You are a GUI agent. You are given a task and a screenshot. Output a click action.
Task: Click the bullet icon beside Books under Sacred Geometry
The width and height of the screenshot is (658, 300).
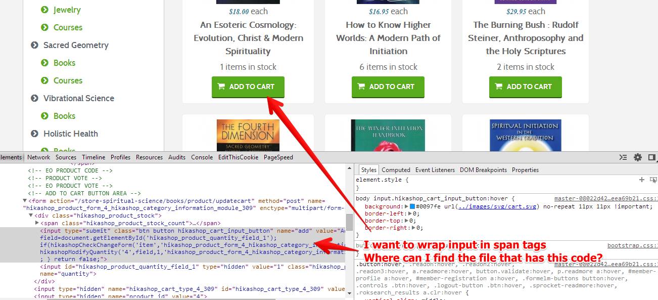(45, 63)
